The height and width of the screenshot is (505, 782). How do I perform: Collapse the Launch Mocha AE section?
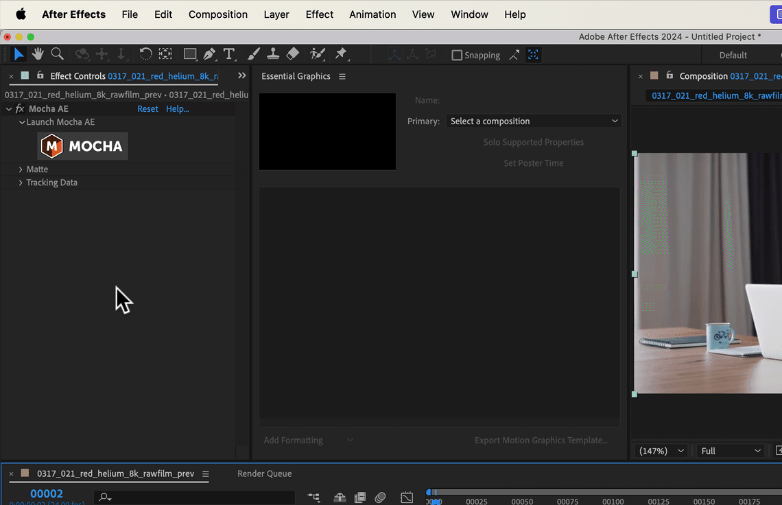[21, 122]
